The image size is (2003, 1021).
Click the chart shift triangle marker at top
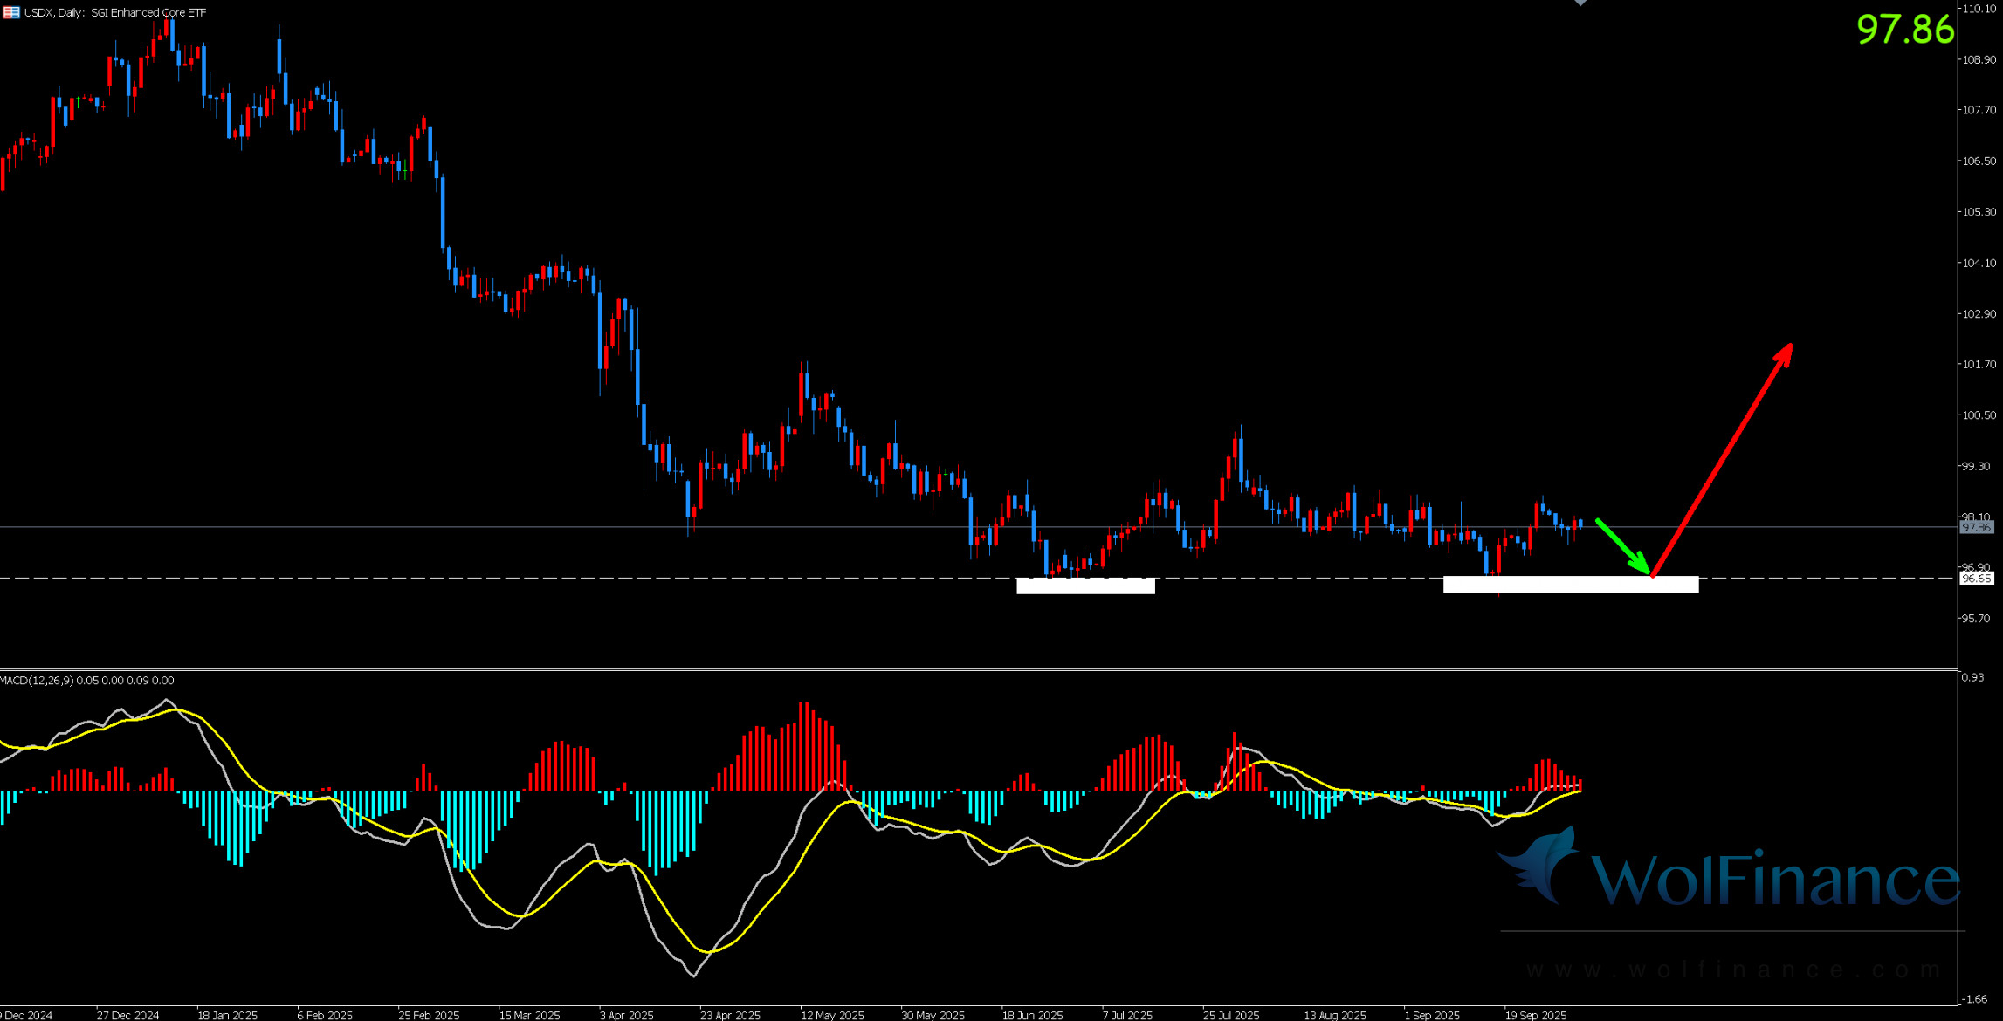click(1580, 3)
